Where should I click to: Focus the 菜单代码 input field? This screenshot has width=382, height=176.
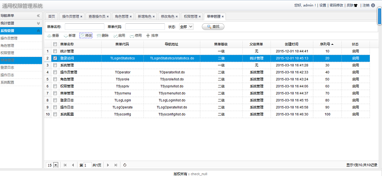tap(145, 27)
